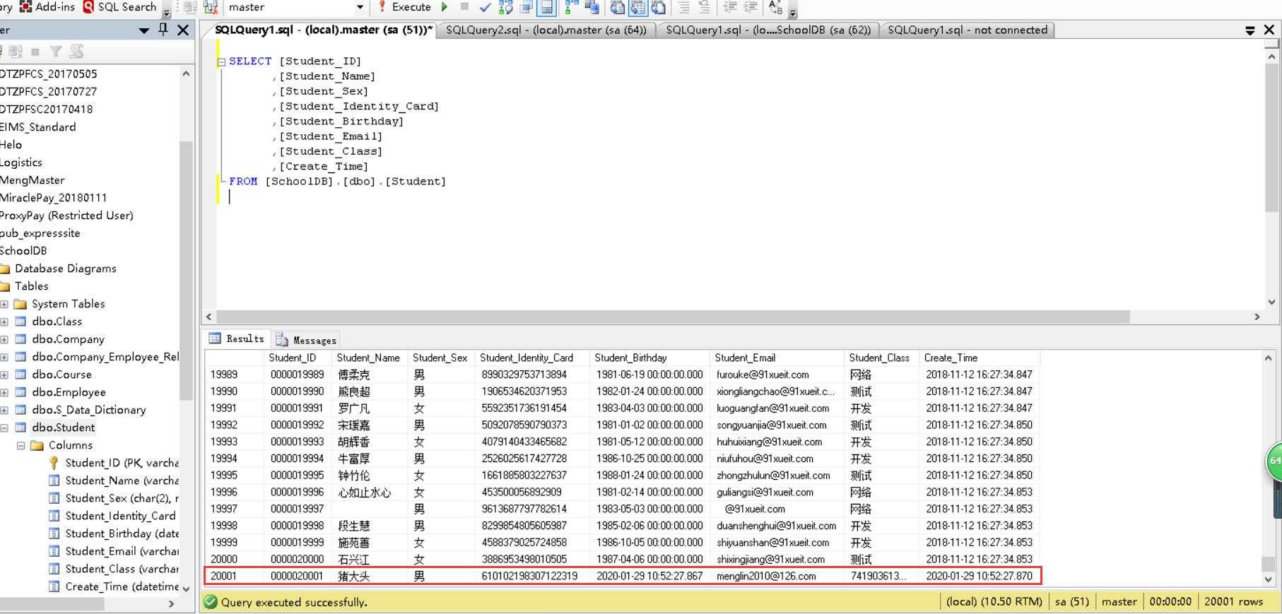The height and width of the screenshot is (614, 1282).
Task: Click the Cancel Executing Query stop icon
Action: click(464, 7)
